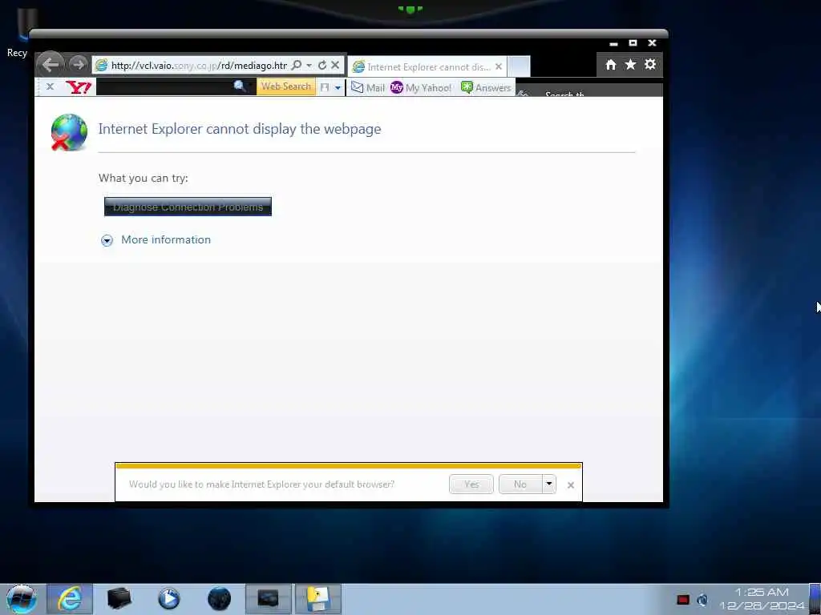This screenshot has width=821, height=615.
Task: Open the dark window taskbar program icon
Action: point(268,599)
